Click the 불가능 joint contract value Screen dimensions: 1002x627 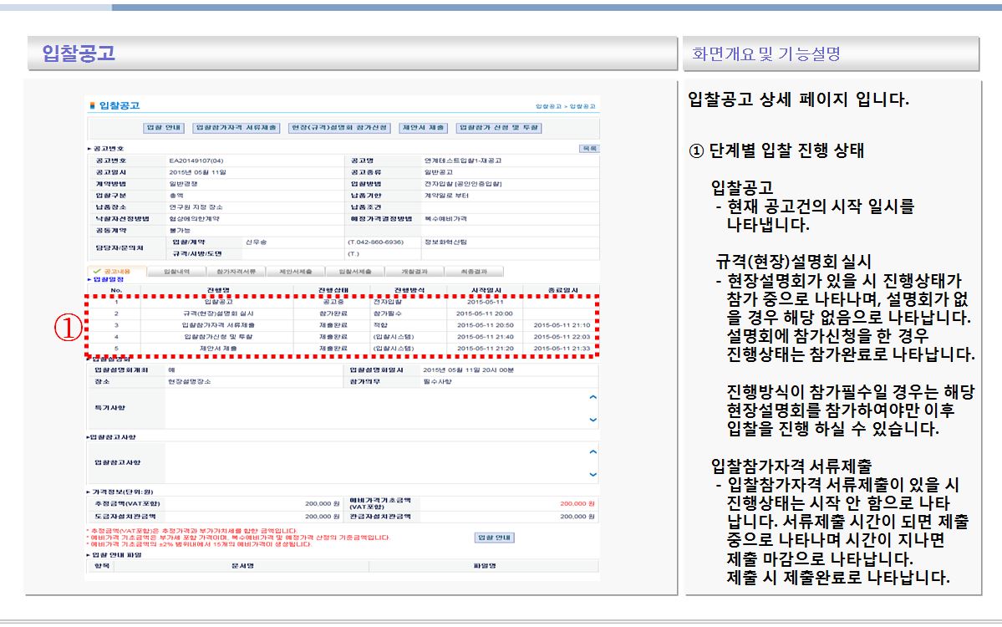pos(180,230)
